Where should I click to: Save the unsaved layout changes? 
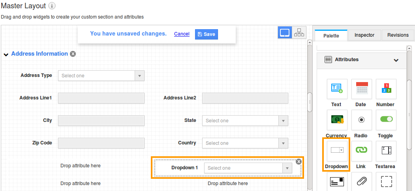pos(207,34)
